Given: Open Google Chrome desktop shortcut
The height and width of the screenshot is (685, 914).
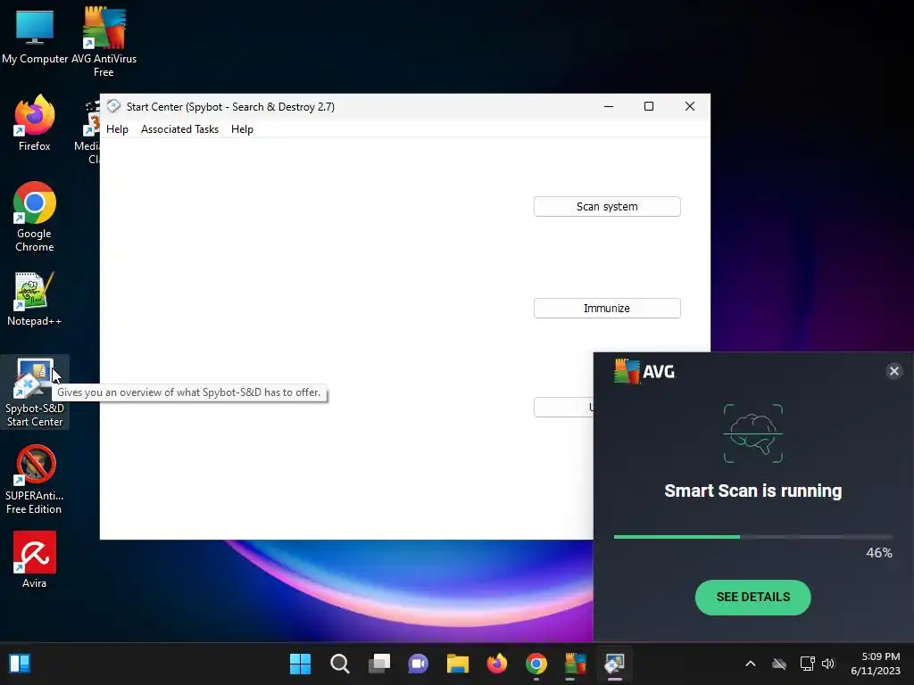Looking at the screenshot, I should click(35, 217).
